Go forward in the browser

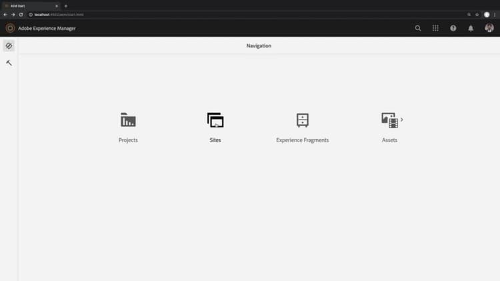(x=13, y=15)
